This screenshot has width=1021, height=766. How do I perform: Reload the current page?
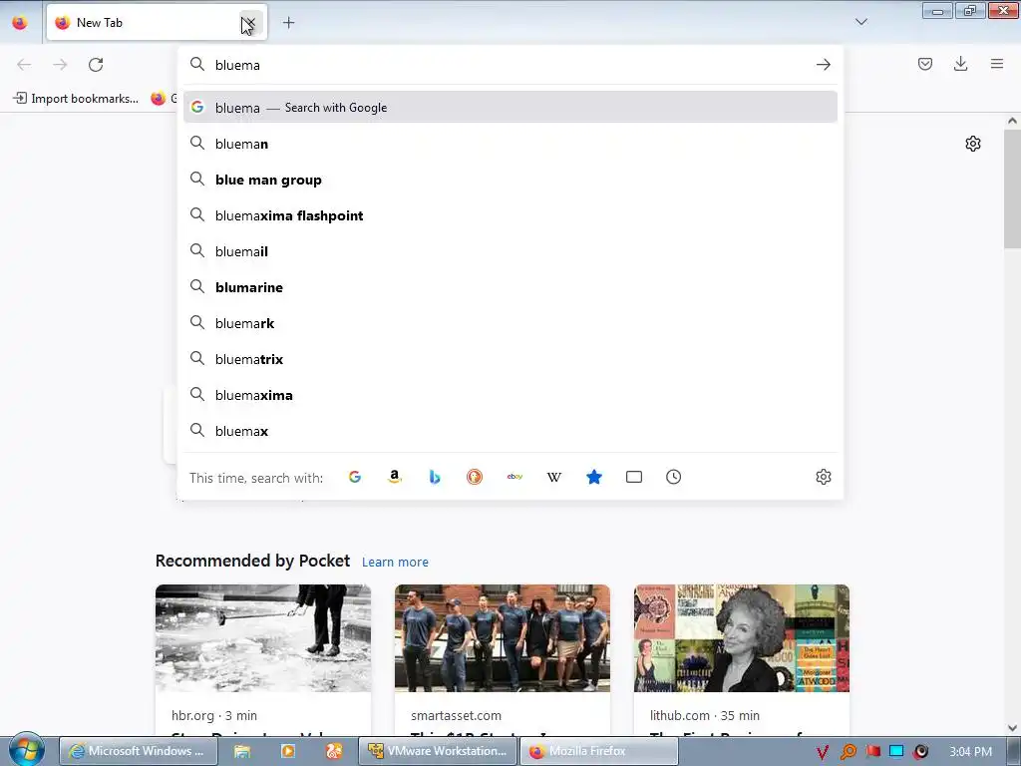96,65
